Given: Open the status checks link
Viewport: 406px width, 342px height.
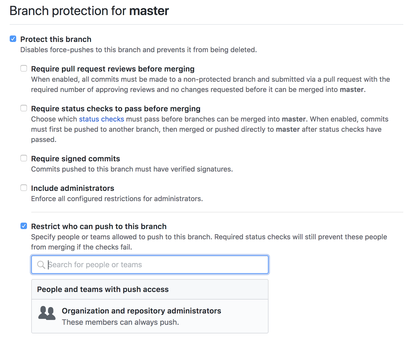Looking at the screenshot, I should point(101,119).
